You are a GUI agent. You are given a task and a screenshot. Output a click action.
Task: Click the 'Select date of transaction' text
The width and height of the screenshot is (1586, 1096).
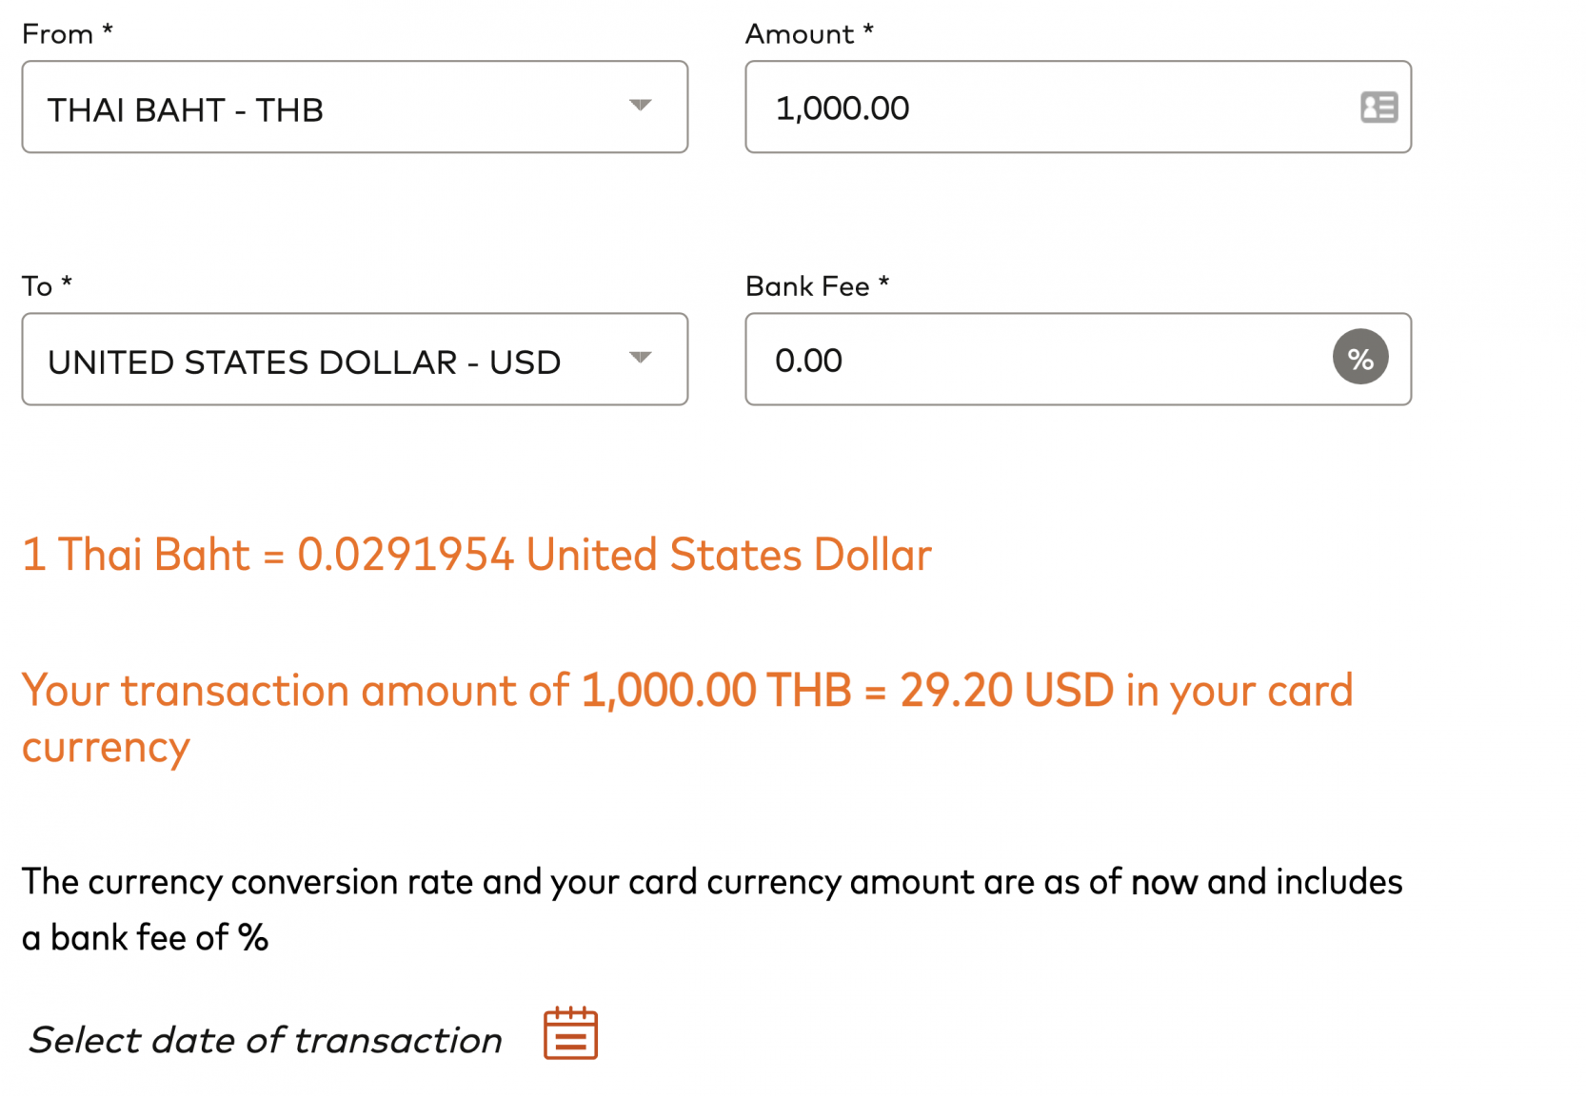(266, 1040)
